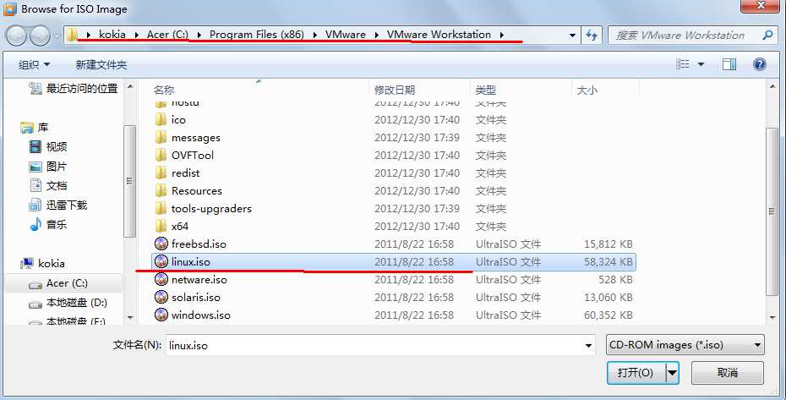Expand the address bar history dropdown
This screenshot has width=786, height=400.
click(572, 36)
